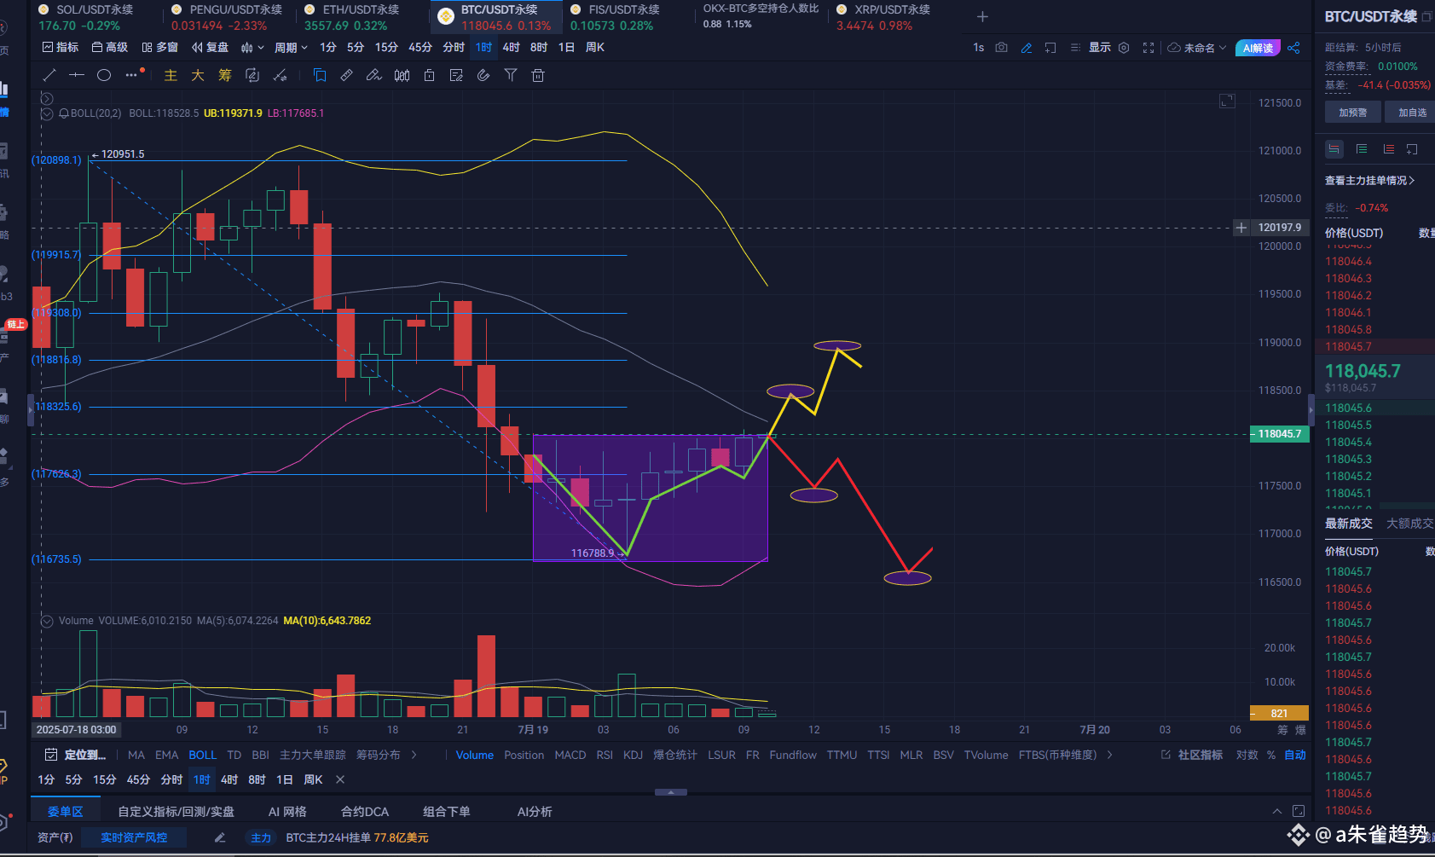Open the 周期 period dropdown
1435x857 pixels.
[x=291, y=48]
